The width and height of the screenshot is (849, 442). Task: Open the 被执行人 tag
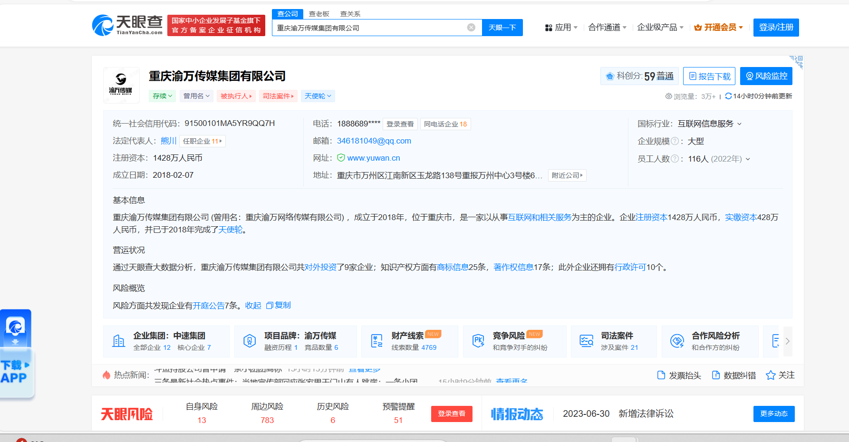click(236, 96)
